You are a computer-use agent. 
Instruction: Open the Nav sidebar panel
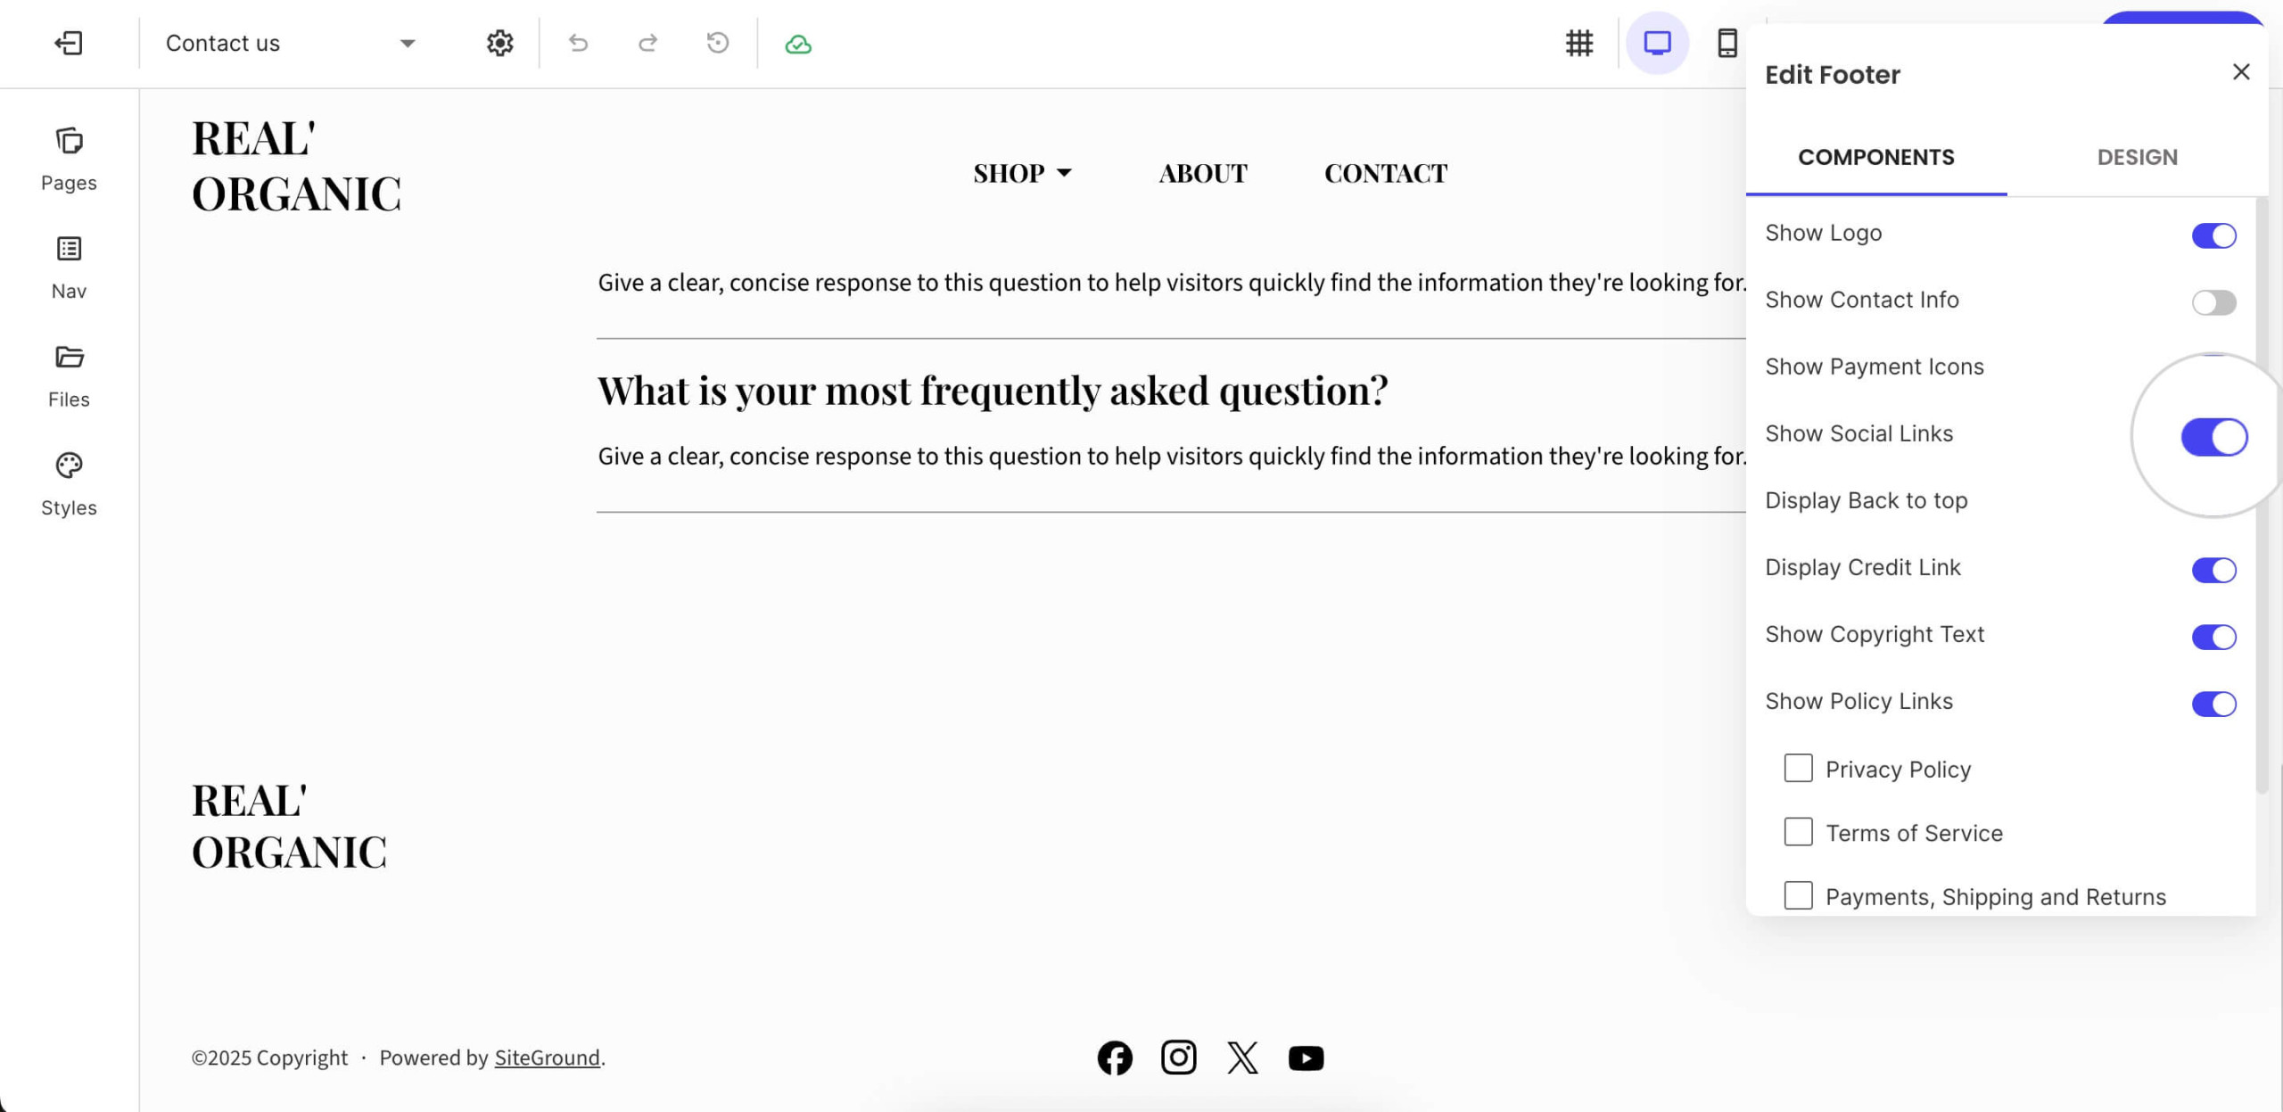point(69,268)
